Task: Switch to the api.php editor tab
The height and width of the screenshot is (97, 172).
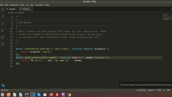Action: point(12,9)
